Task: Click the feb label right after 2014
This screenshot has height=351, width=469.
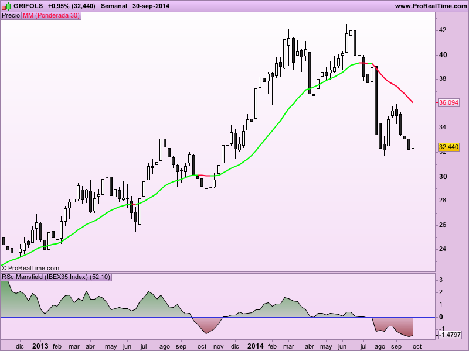Action: pos(272,346)
